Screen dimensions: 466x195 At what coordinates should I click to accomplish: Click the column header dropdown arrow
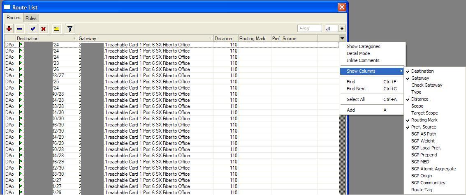[342, 39]
